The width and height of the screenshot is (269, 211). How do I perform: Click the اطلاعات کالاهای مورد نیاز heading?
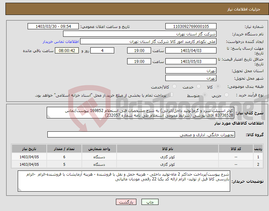click(239, 123)
